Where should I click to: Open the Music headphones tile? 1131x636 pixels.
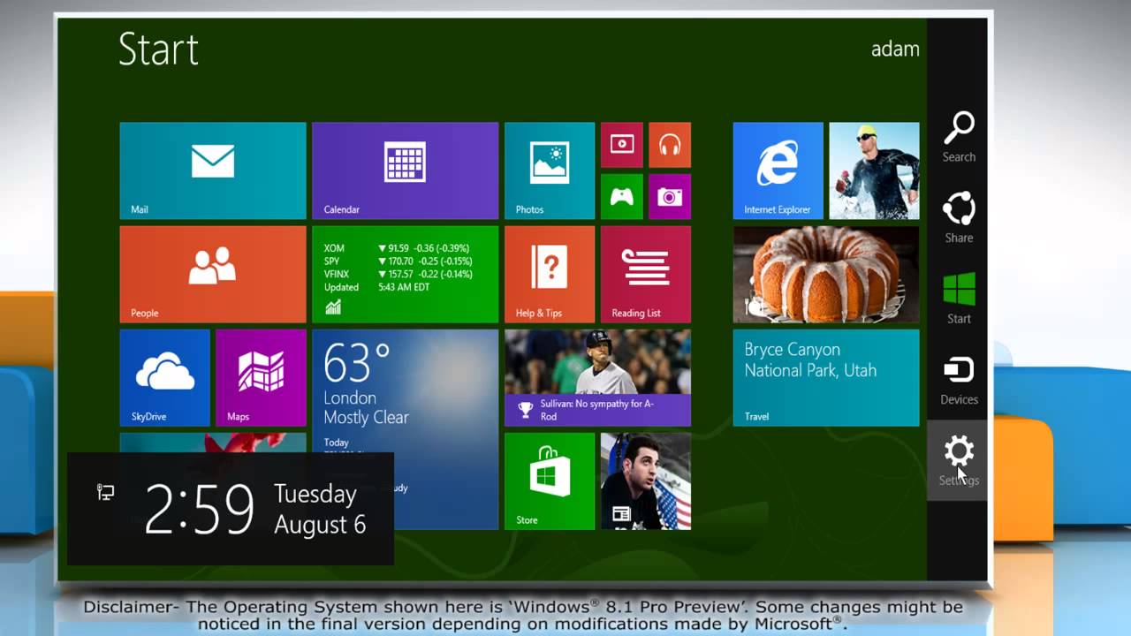[670, 145]
